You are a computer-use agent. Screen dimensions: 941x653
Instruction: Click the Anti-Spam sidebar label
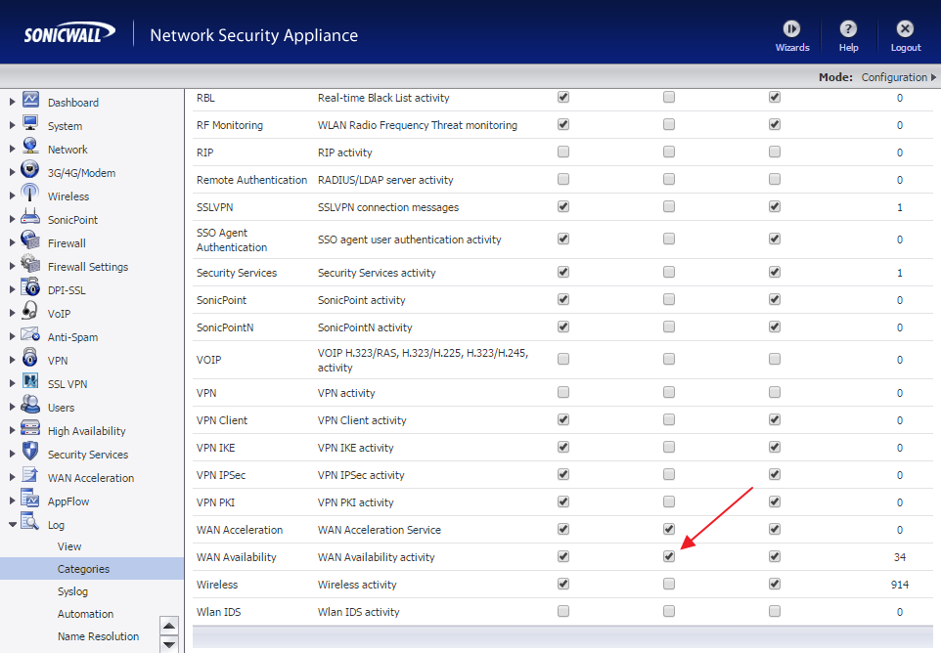(72, 337)
